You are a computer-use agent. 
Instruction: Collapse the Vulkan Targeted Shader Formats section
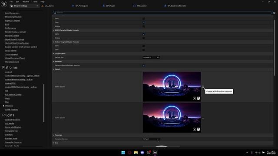[53, 42]
